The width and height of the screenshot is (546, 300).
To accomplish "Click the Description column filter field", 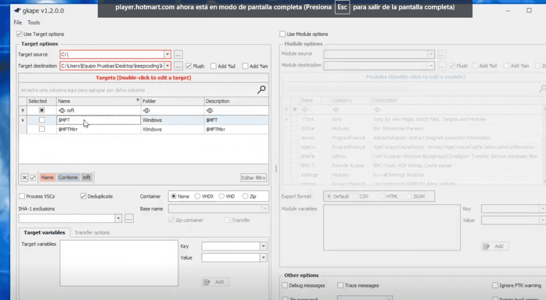I will pos(236,111).
